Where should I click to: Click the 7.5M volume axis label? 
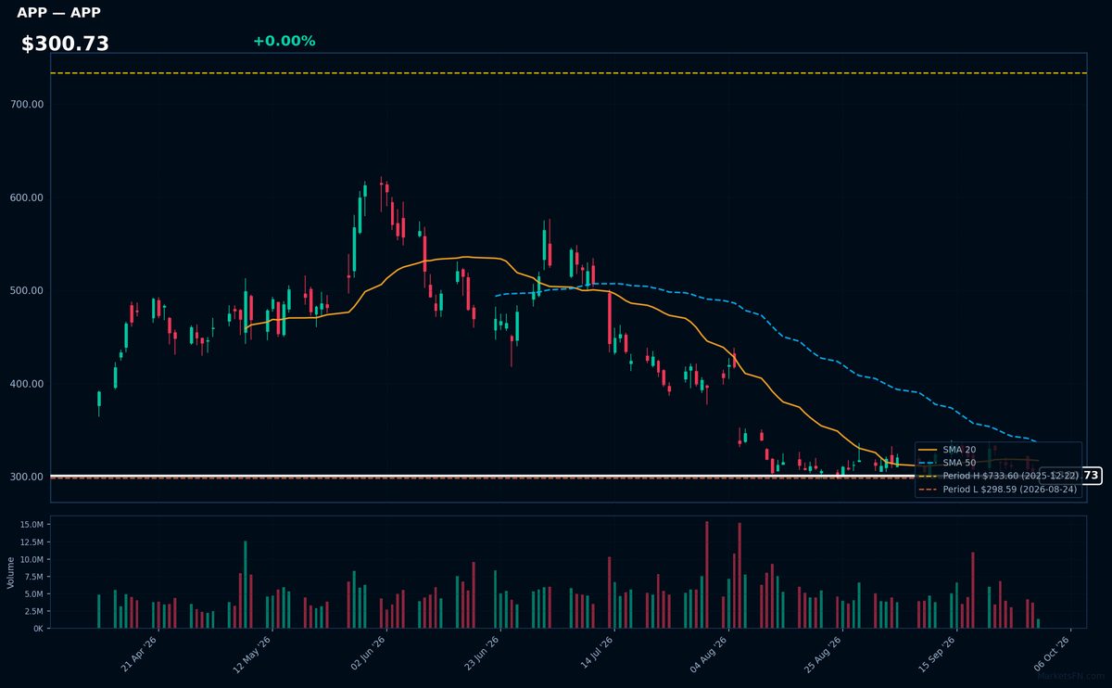click(x=33, y=577)
